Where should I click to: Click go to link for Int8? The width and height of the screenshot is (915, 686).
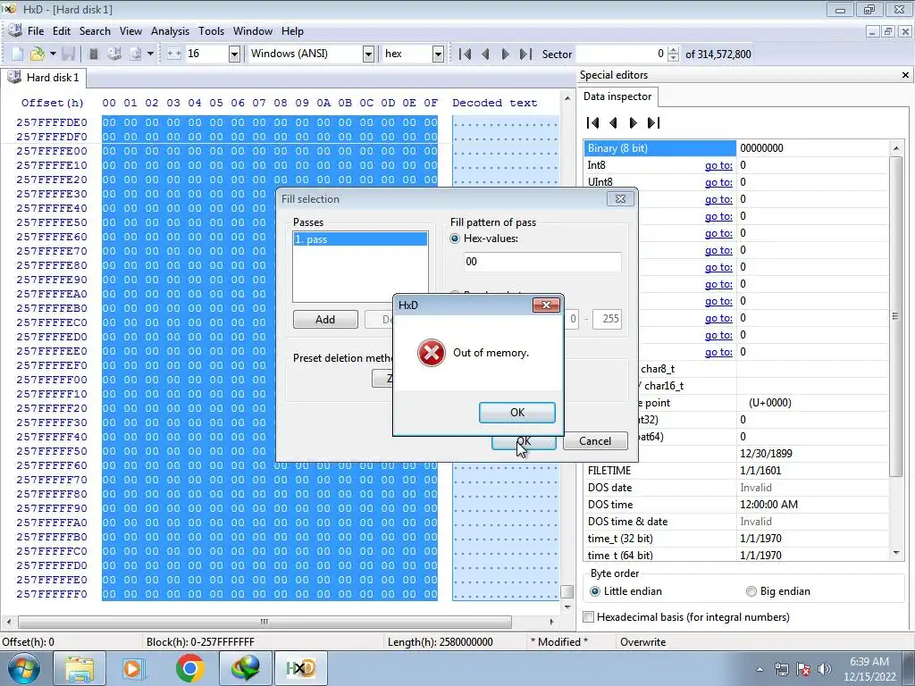point(718,165)
